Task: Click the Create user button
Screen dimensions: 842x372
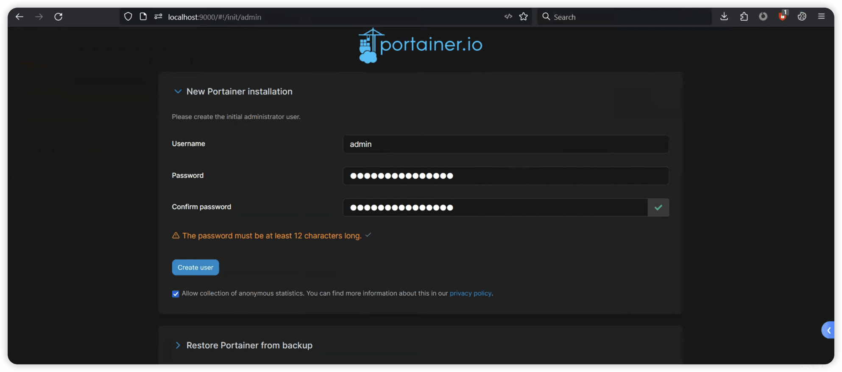Action: click(x=195, y=267)
